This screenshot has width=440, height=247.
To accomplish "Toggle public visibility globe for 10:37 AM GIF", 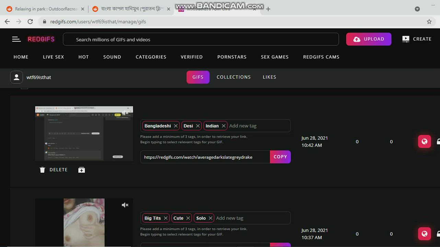I will (425, 234).
